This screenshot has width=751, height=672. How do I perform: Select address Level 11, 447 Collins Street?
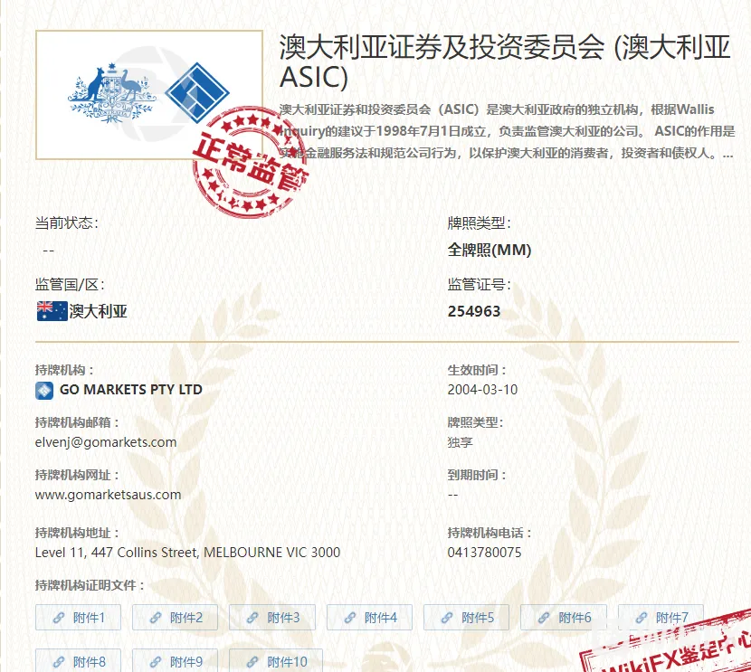117,553
